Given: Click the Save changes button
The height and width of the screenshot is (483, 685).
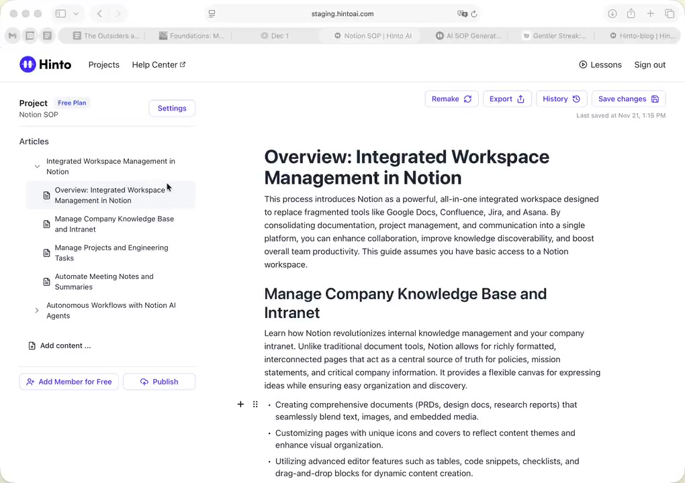Looking at the screenshot, I should pyautogui.click(x=628, y=99).
